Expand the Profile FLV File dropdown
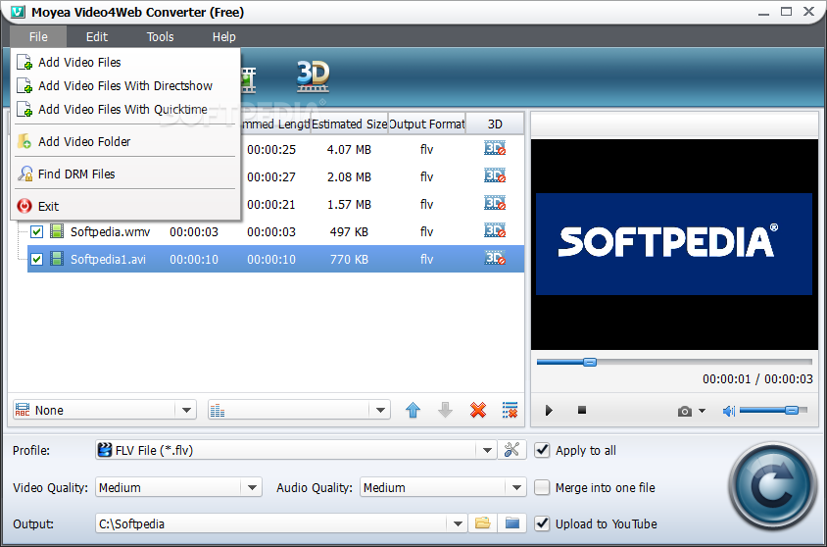This screenshot has width=827, height=547. tap(487, 450)
